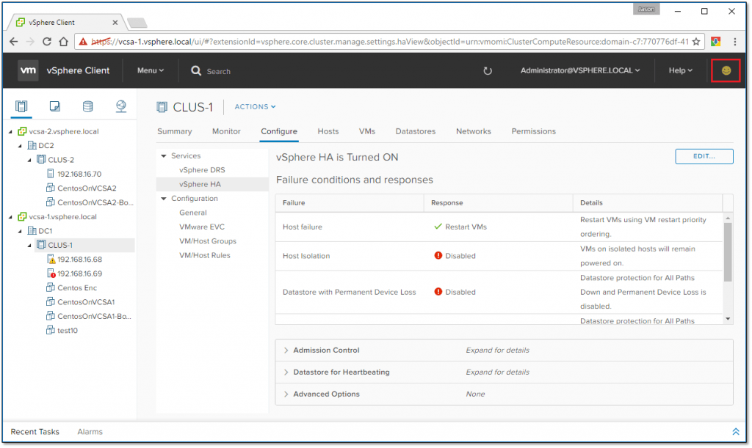This screenshot has height=448, width=752.
Task: Click the browser address bar URL
Action: coord(389,42)
